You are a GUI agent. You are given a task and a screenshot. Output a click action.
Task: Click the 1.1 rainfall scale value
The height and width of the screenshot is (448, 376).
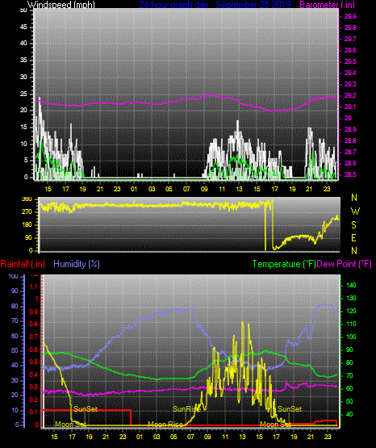[x=34, y=287]
